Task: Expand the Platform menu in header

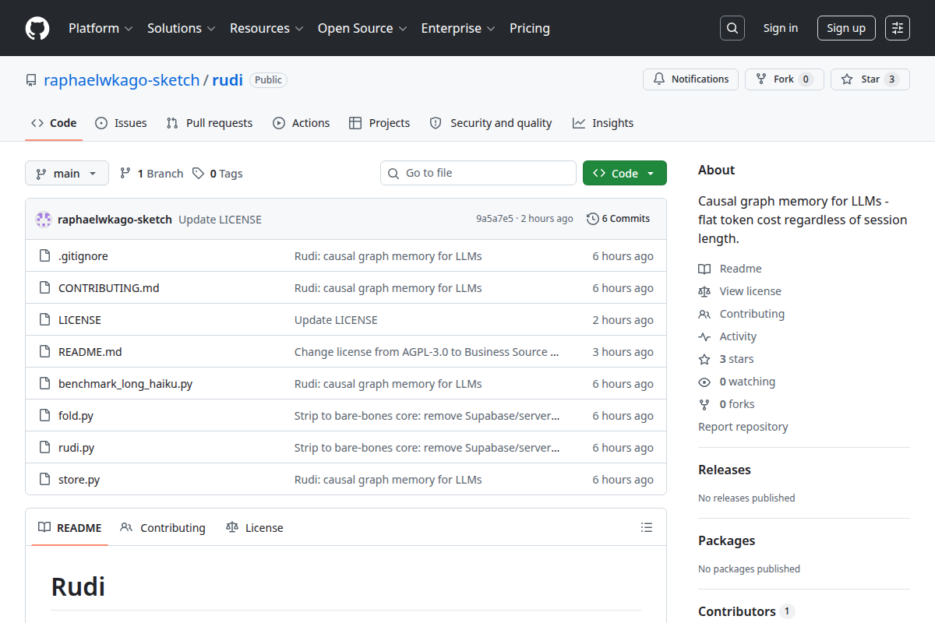Action: click(101, 28)
